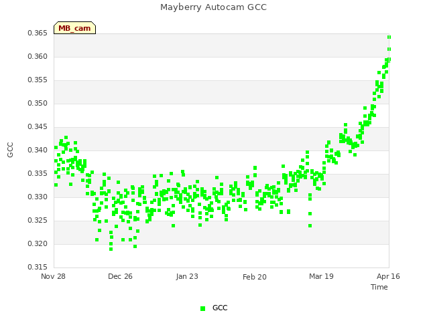
Task: Click the vertical GCC axis title
Action: click(x=10, y=150)
